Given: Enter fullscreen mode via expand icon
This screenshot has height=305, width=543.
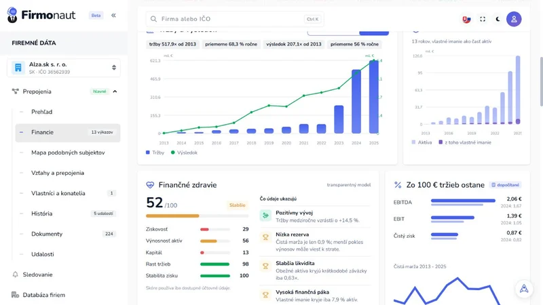Looking at the screenshot, I should pos(483,19).
